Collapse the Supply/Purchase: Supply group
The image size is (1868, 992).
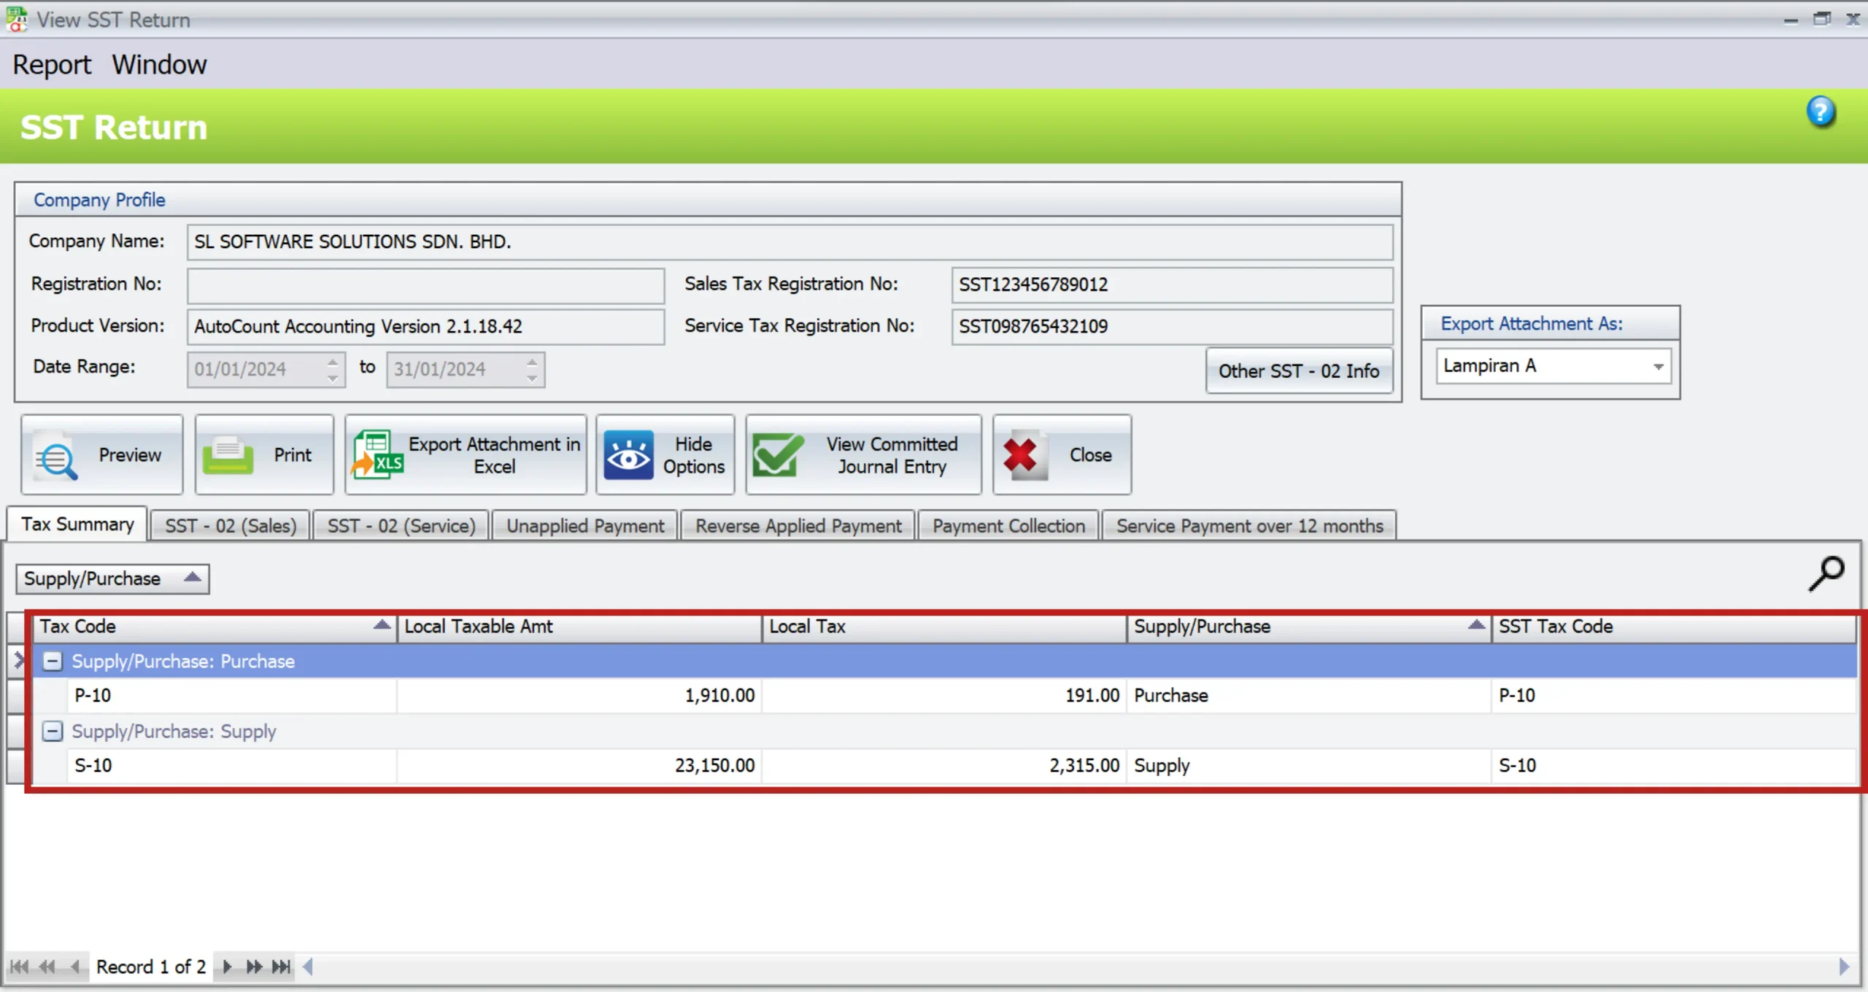click(53, 731)
